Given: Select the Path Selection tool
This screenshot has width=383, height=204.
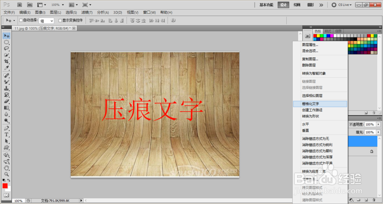Looking at the screenshot, I should coord(7,141).
